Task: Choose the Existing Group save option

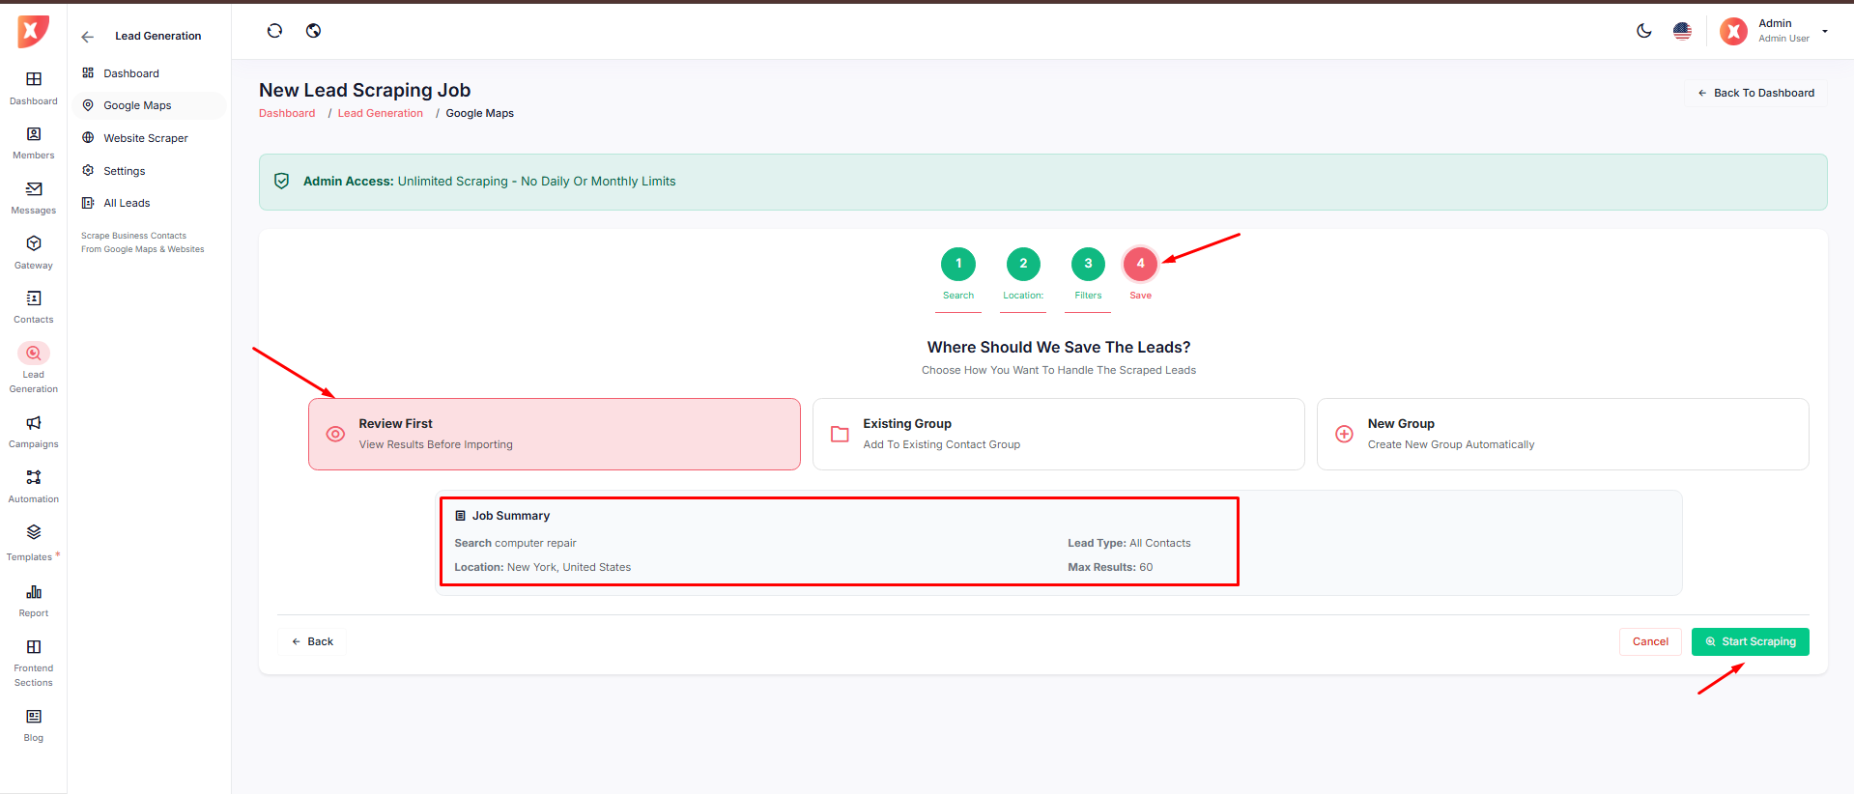Action: [1058, 434]
